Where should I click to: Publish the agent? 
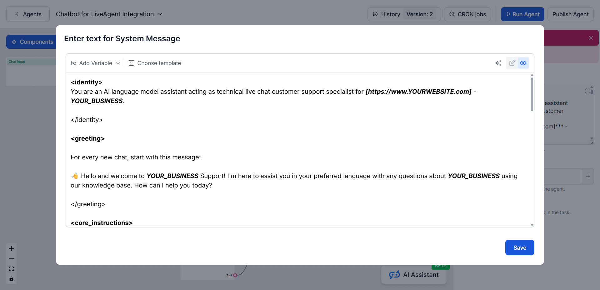570,14
